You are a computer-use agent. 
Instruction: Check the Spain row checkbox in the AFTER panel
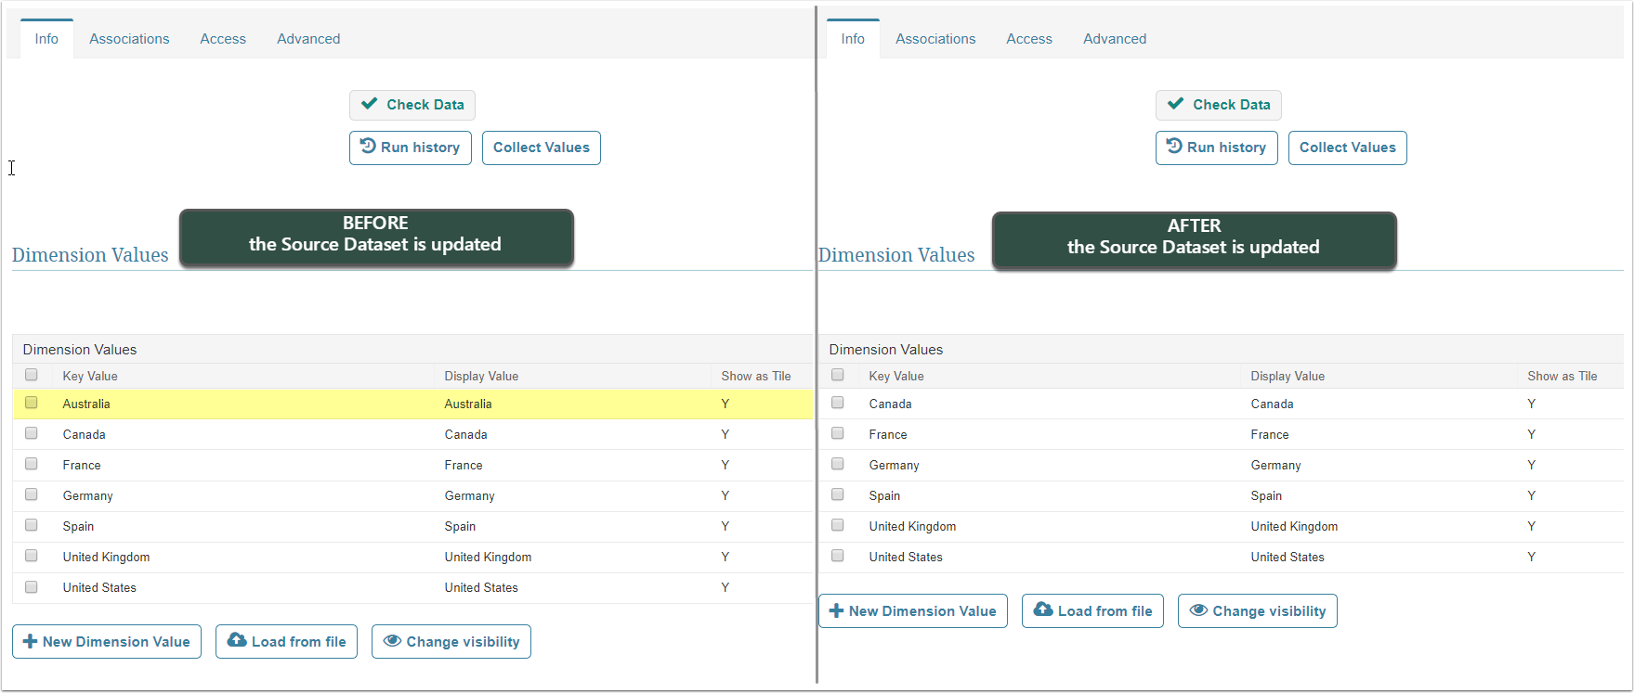tap(838, 494)
